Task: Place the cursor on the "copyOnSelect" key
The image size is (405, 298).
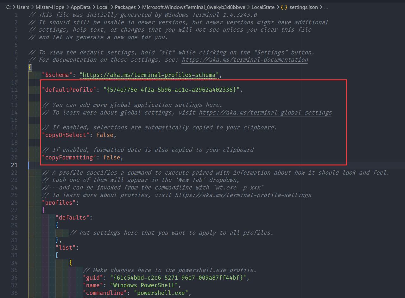Action: click(x=66, y=135)
